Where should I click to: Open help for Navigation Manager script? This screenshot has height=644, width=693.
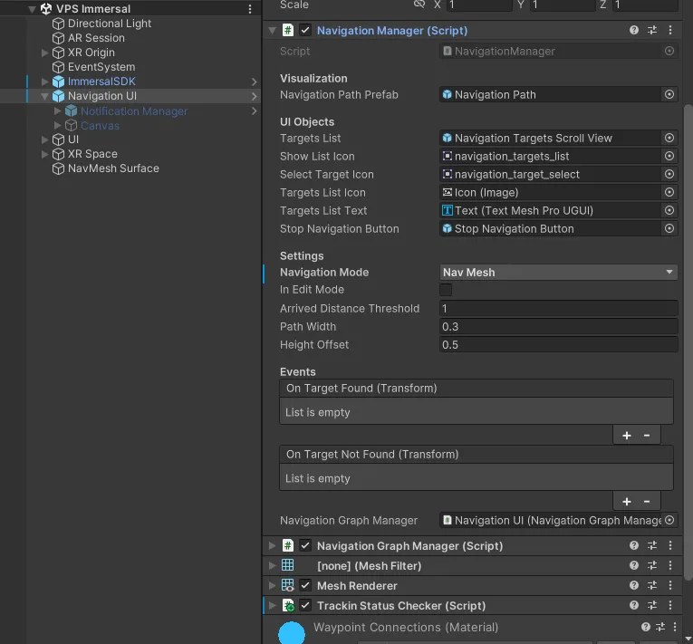pyautogui.click(x=634, y=30)
